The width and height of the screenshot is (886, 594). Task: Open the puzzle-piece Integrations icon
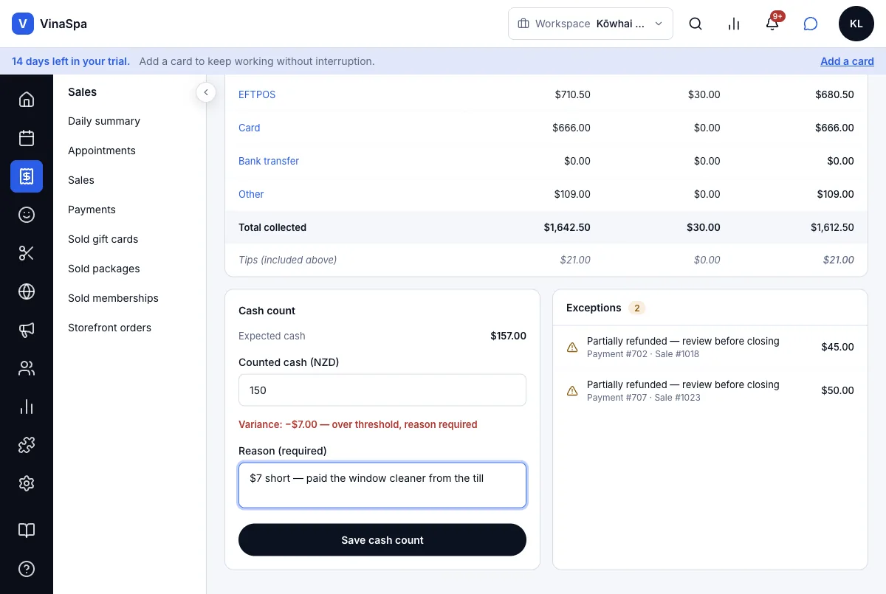(27, 445)
